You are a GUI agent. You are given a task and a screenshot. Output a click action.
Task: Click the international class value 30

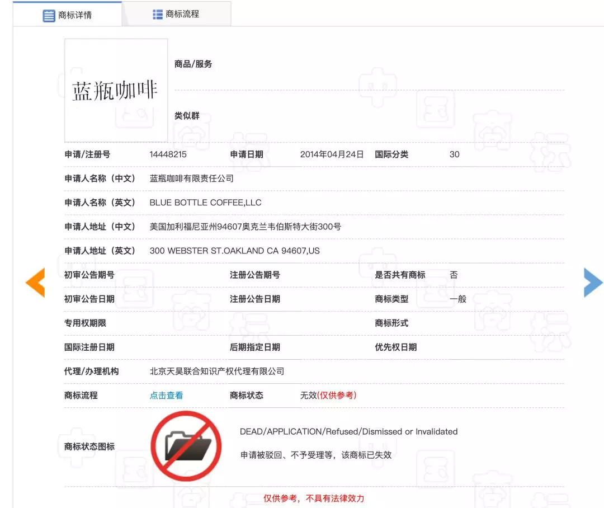[455, 154]
